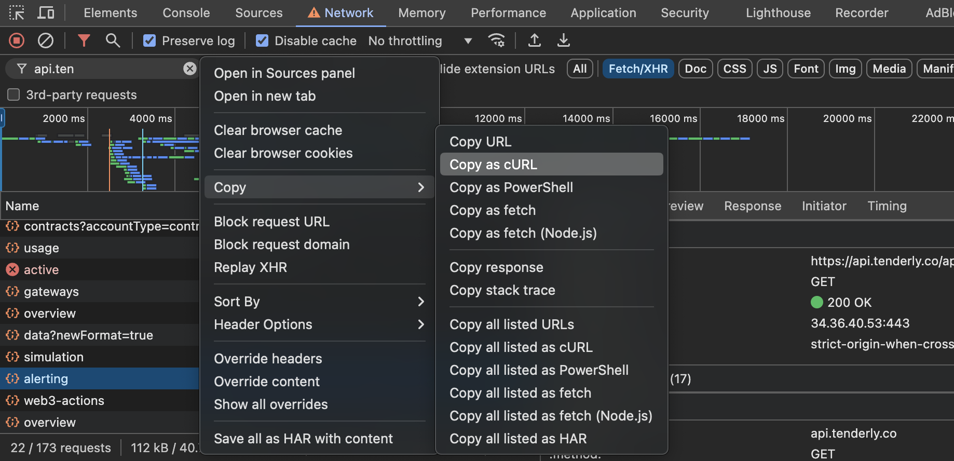
Task: Open the No throttling dropdown
Action: coord(420,40)
